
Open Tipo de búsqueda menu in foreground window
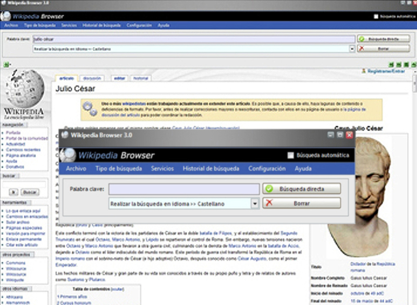click(119, 168)
